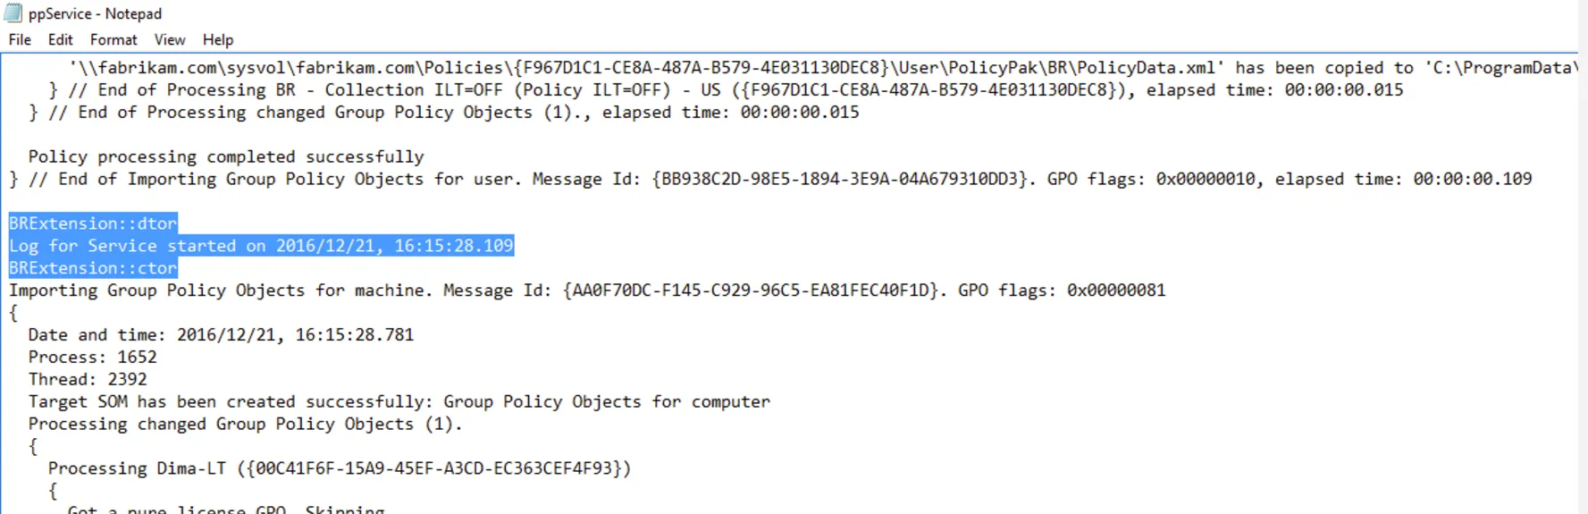This screenshot has width=1588, height=514.
Task: Open the File menu
Action: 20,40
